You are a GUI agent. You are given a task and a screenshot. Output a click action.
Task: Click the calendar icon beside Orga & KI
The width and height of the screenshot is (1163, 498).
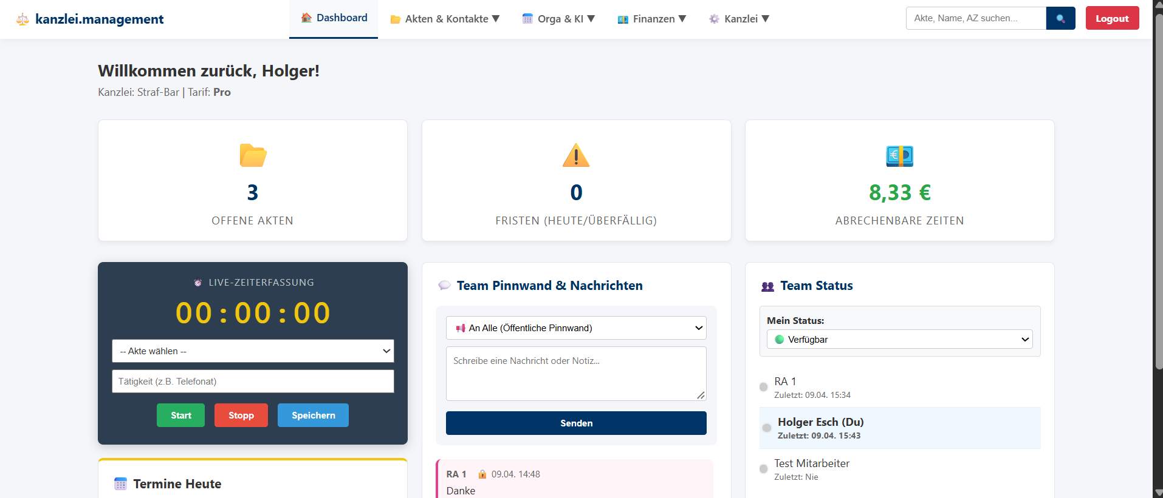tap(527, 19)
